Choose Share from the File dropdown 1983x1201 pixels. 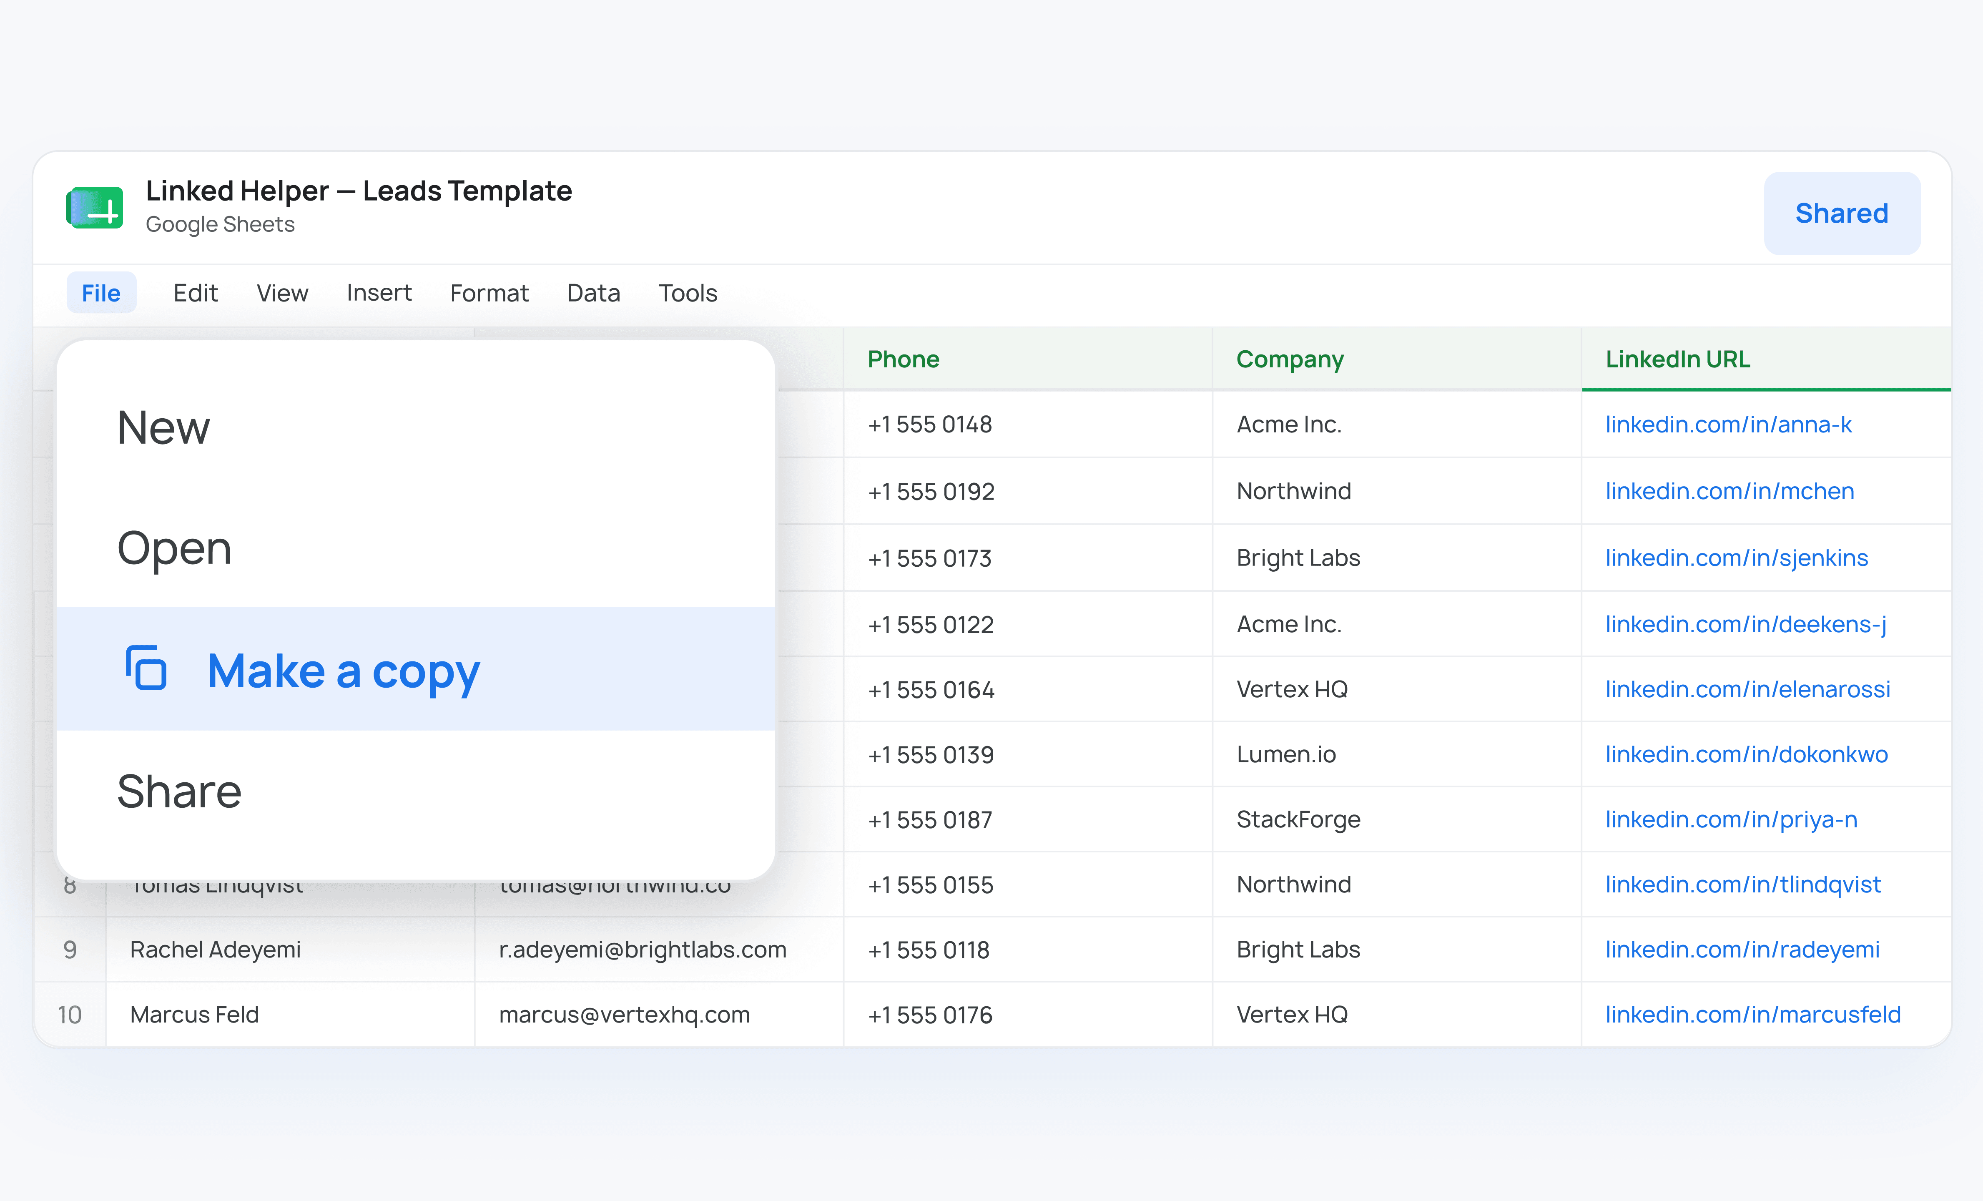click(416, 791)
